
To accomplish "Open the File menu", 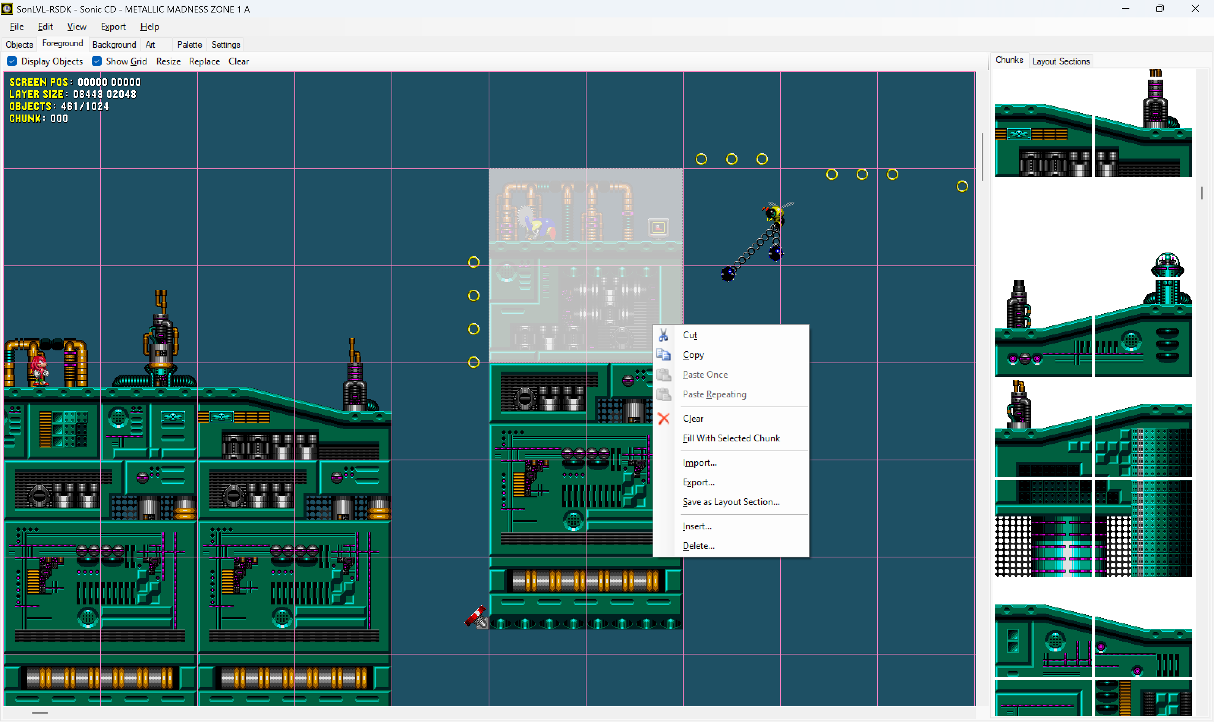I will pyautogui.click(x=16, y=27).
